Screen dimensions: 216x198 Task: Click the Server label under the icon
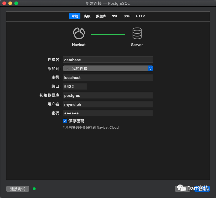pos(137,45)
